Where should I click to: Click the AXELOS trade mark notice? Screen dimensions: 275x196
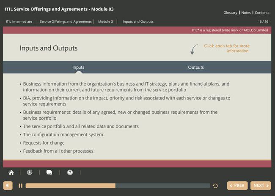230,30
